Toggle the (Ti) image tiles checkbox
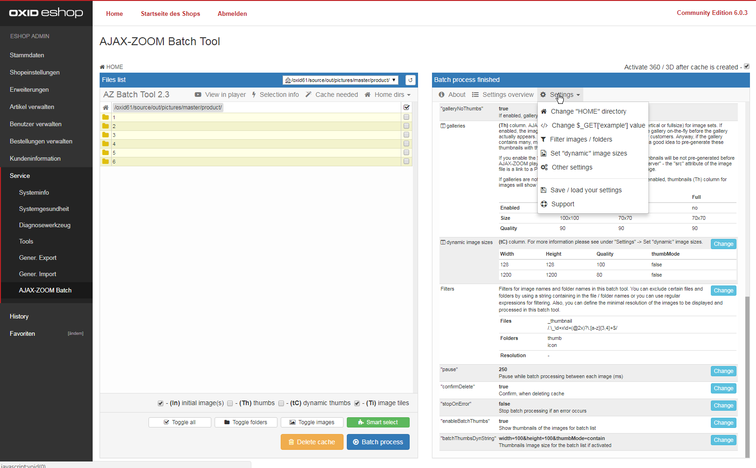Image resolution: width=756 pixels, height=468 pixels. (357, 403)
